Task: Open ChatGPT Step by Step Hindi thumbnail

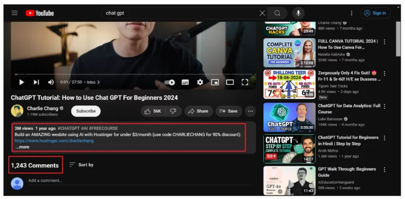Action: pyautogui.click(x=290, y=149)
